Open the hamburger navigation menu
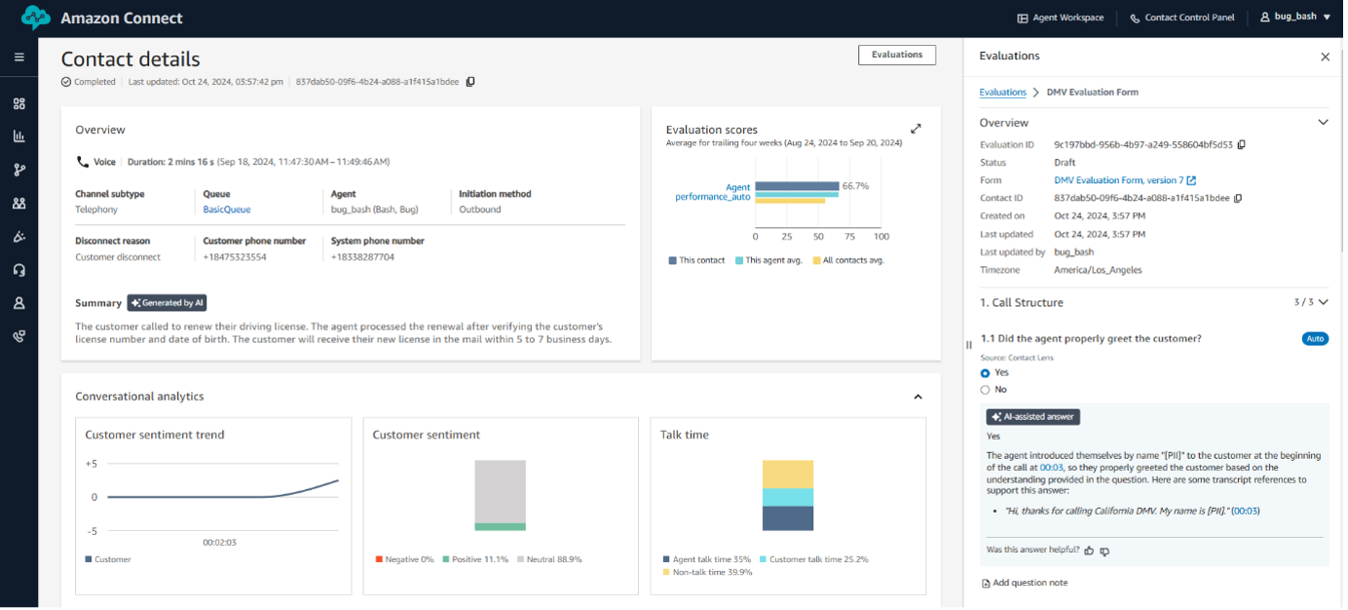 point(19,57)
